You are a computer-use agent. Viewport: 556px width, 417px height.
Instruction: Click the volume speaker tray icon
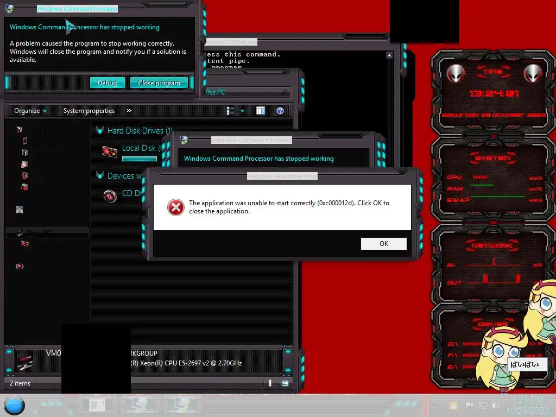pyautogui.click(x=496, y=405)
